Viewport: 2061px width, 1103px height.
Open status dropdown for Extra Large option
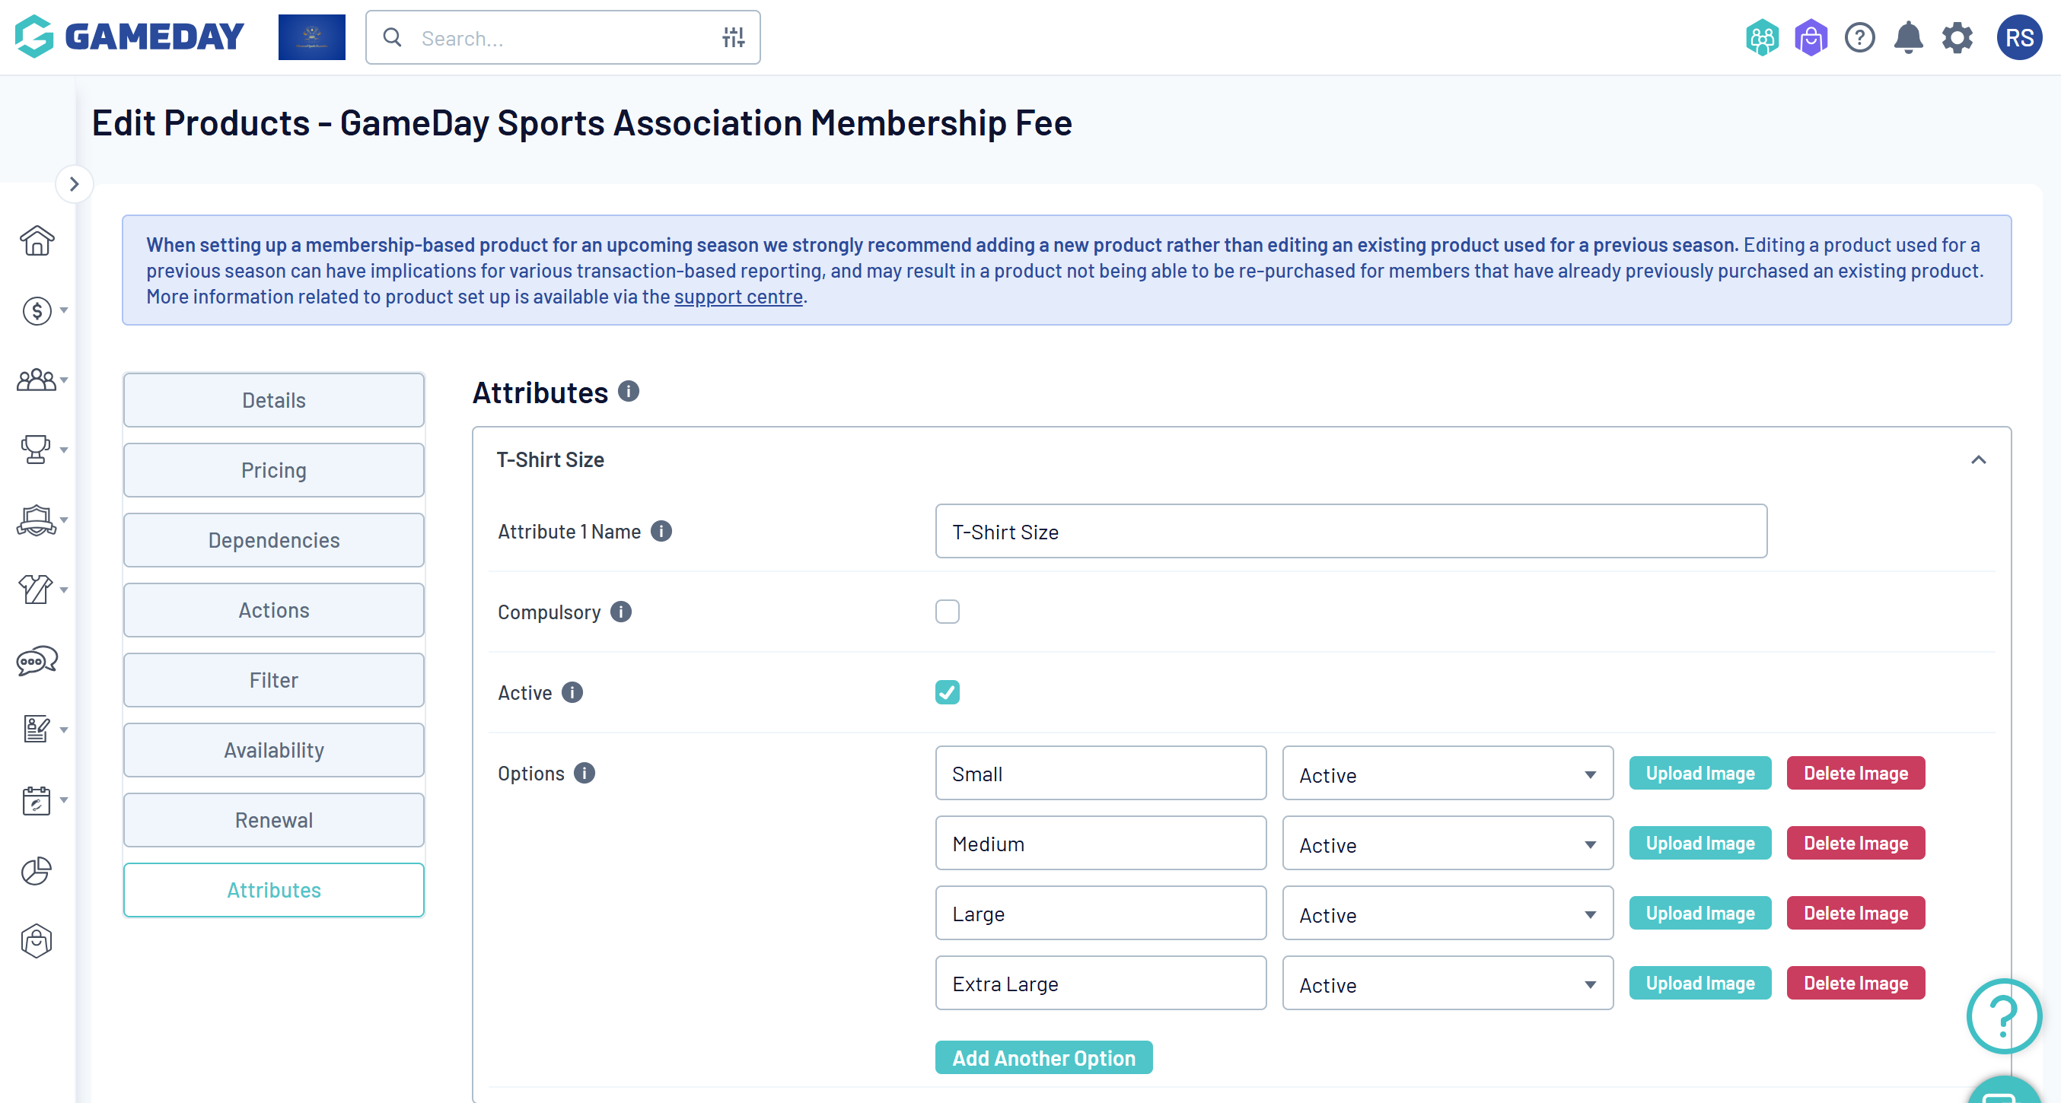[x=1447, y=984]
